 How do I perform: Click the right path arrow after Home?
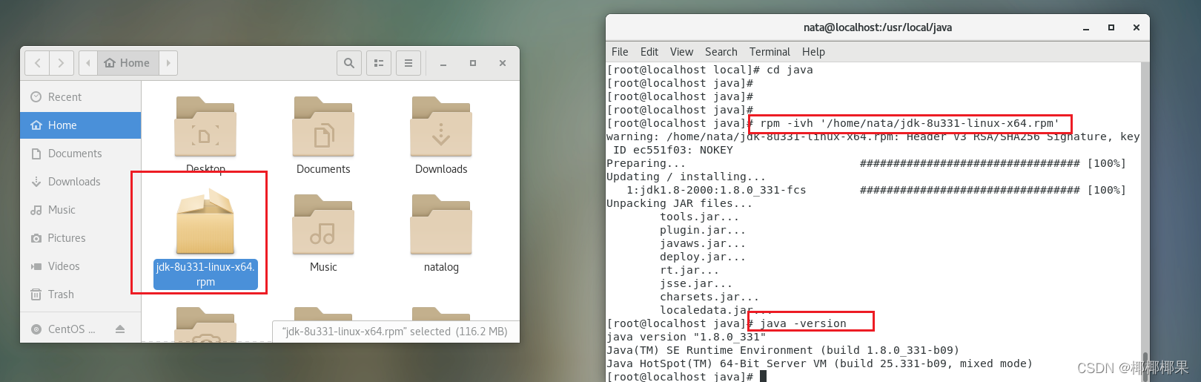tap(168, 63)
